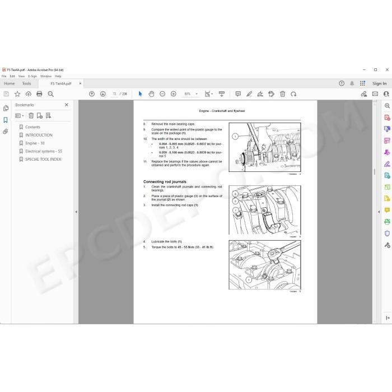Send file by email envelope icon
The width and height of the screenshot is (392, 392).
coord(375,94)
